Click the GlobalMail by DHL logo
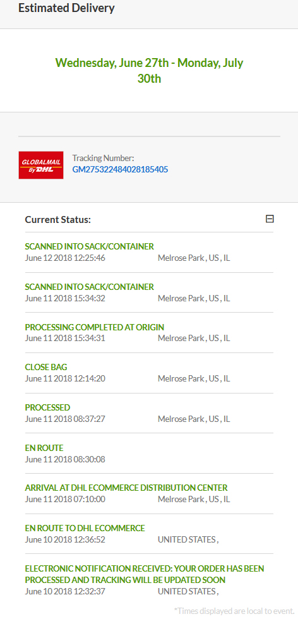The height and width of the screenshot is (619, 298). [41, 165]
